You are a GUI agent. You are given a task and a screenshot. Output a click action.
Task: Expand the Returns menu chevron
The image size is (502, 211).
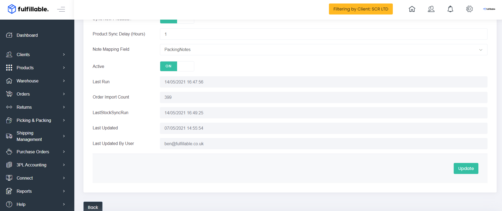[x=64, y=107]
